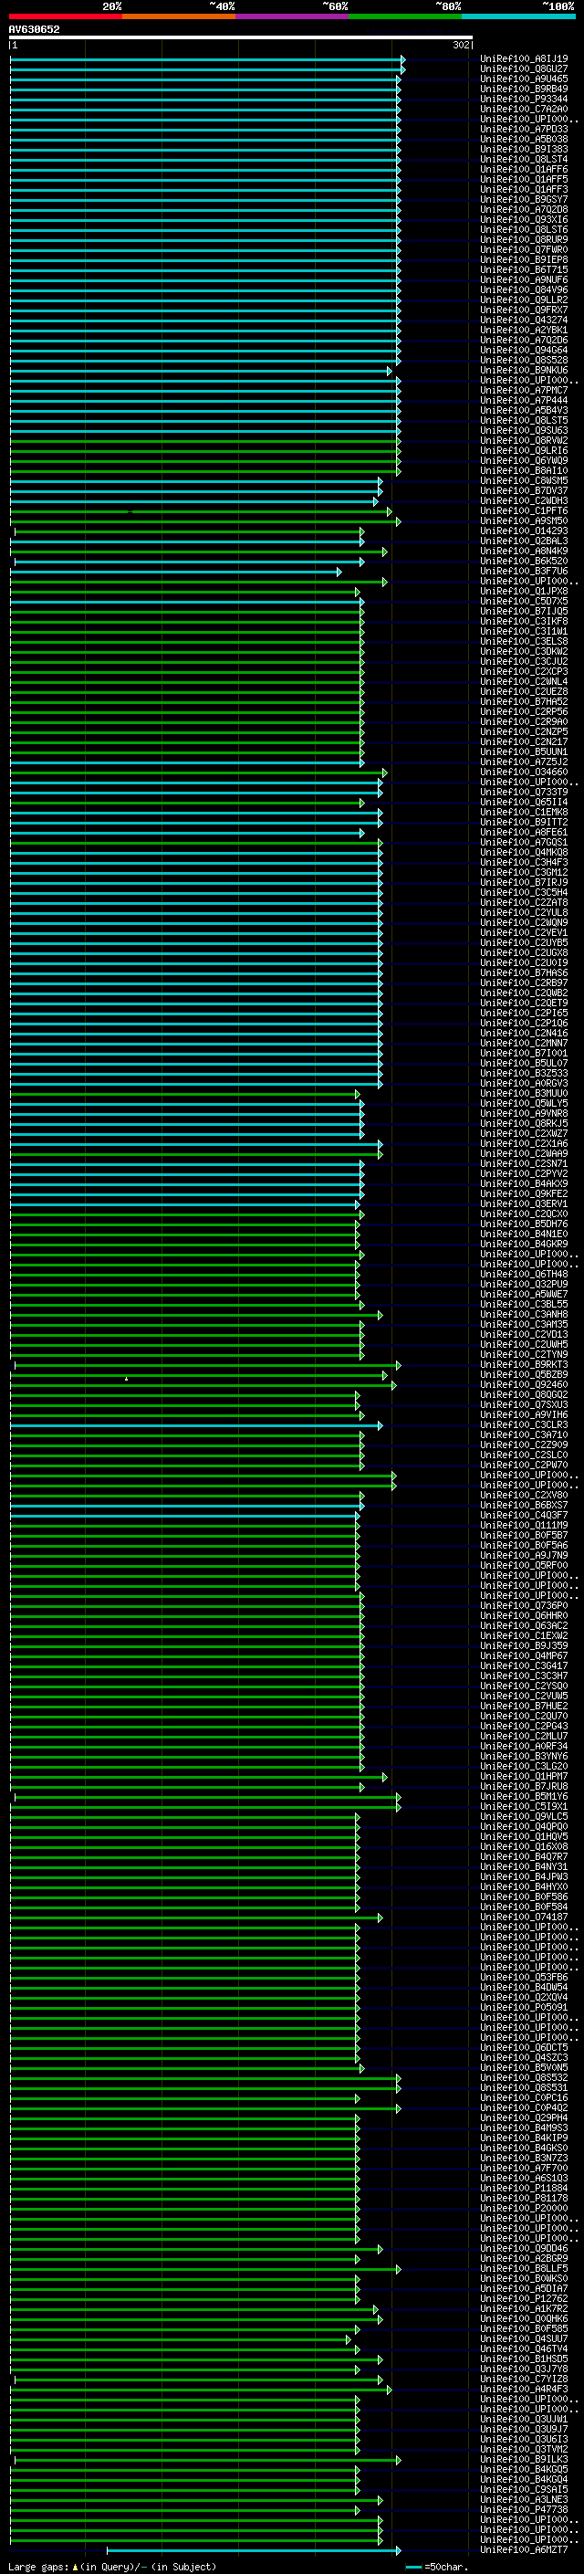Image resolution: width=584 pixels, height=2574 pixels.
Task: Select the UniRef100_Q6YW09 label
Action: pyautogui.click(x=524, y=460)
